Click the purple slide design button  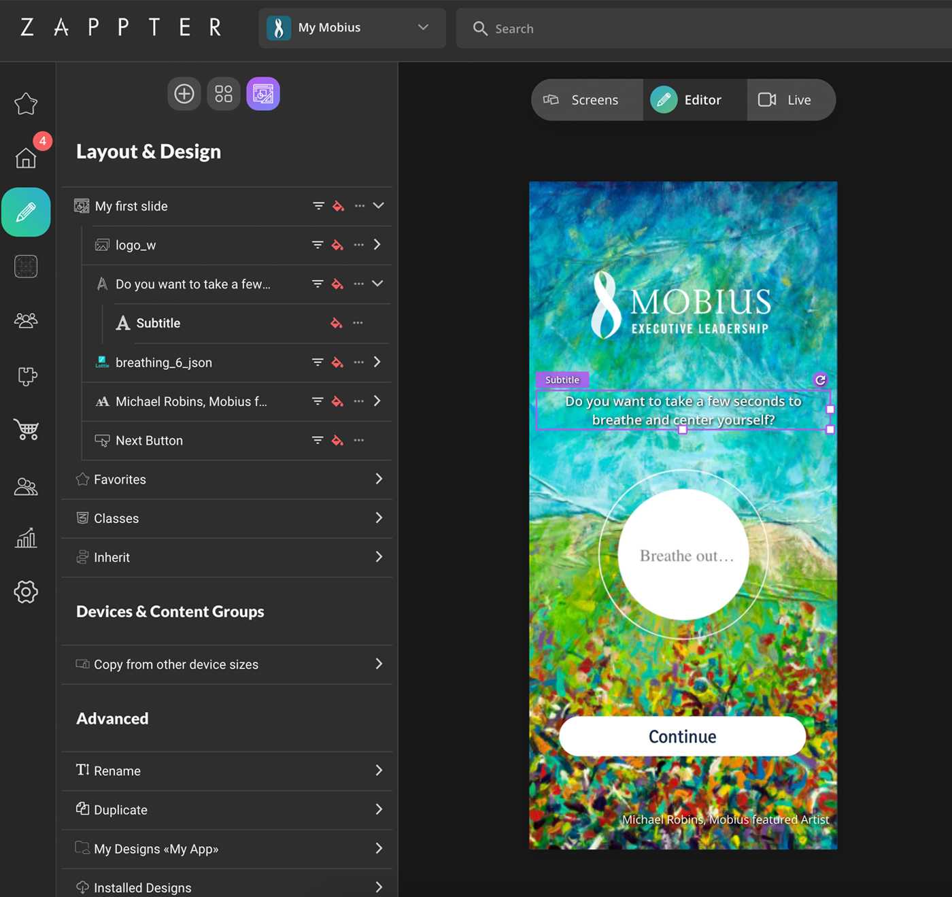[x=263, y=94]
